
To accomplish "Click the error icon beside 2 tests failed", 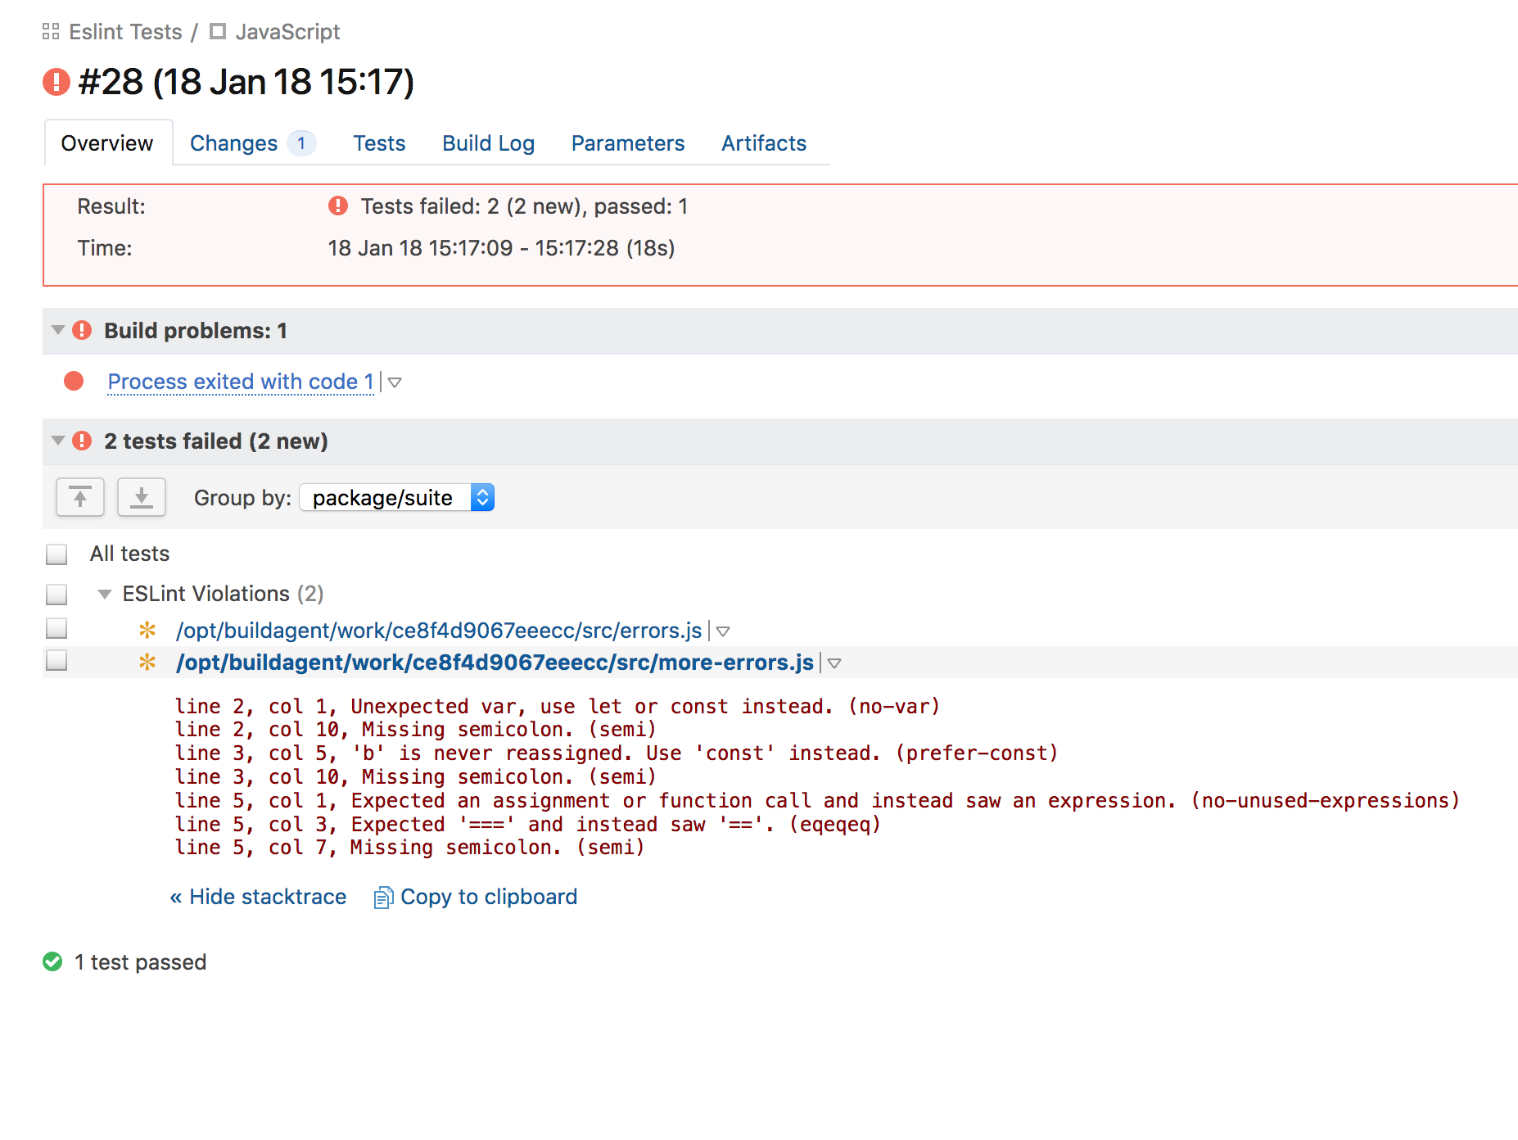I will coord(82,441).
